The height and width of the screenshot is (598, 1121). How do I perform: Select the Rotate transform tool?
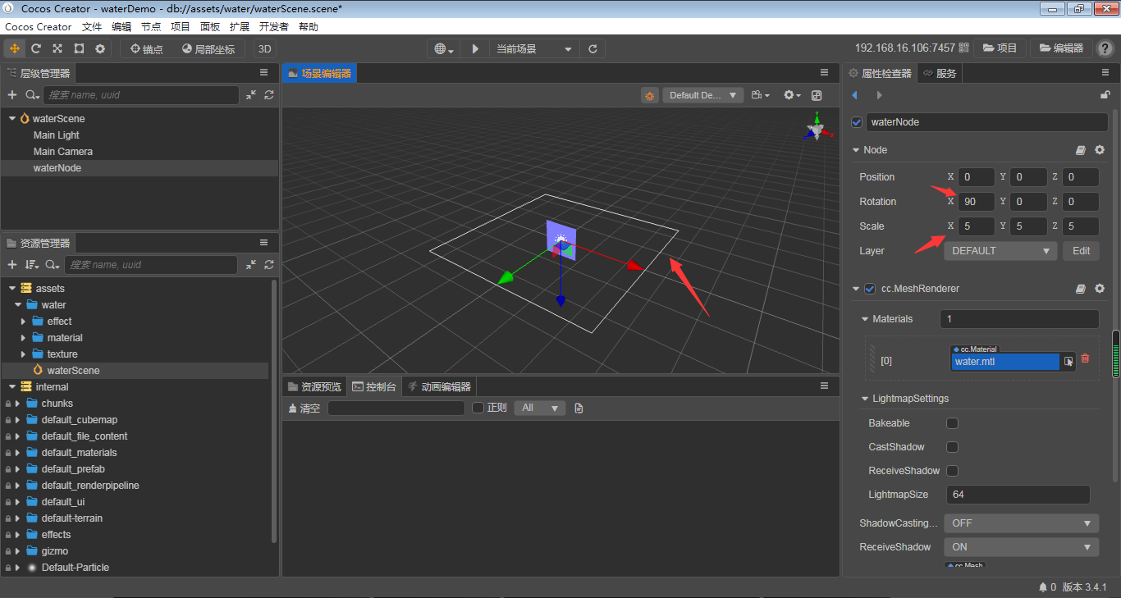pos(35,48)
